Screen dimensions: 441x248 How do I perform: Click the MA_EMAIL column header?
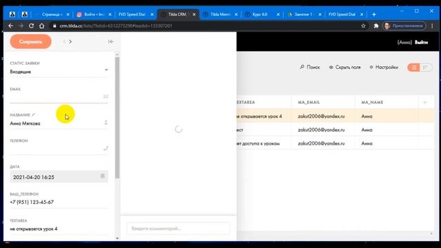pos(309,103)
